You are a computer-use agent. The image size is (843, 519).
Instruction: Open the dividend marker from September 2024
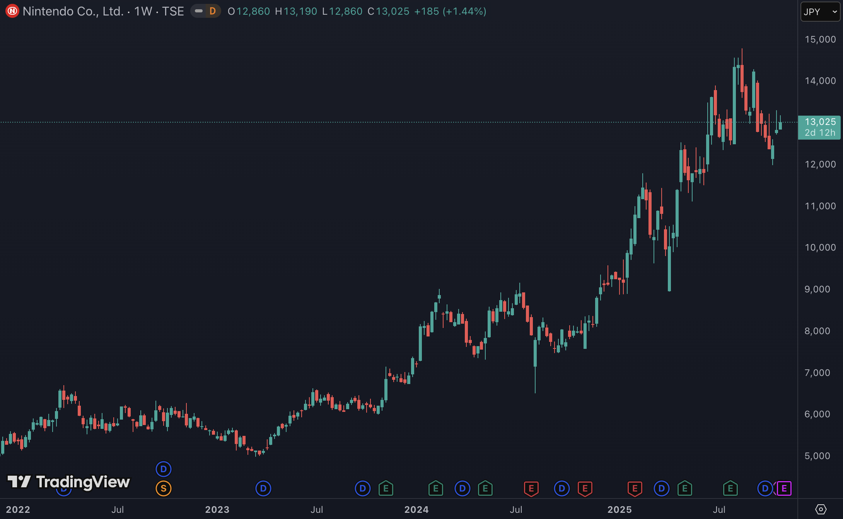tap(562, 488)
